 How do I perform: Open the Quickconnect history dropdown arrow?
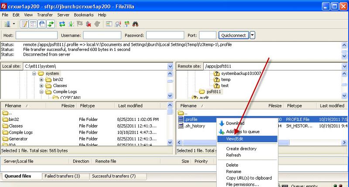(253, 35)
